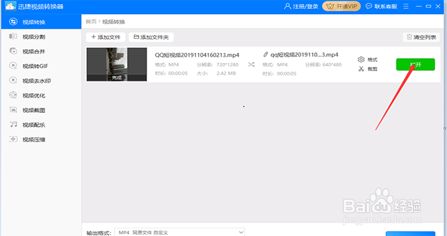The height and width of the screenshot is (236, 447).
Task: Click the 视频截图 picture icon
Action: [x=13, y=110]
